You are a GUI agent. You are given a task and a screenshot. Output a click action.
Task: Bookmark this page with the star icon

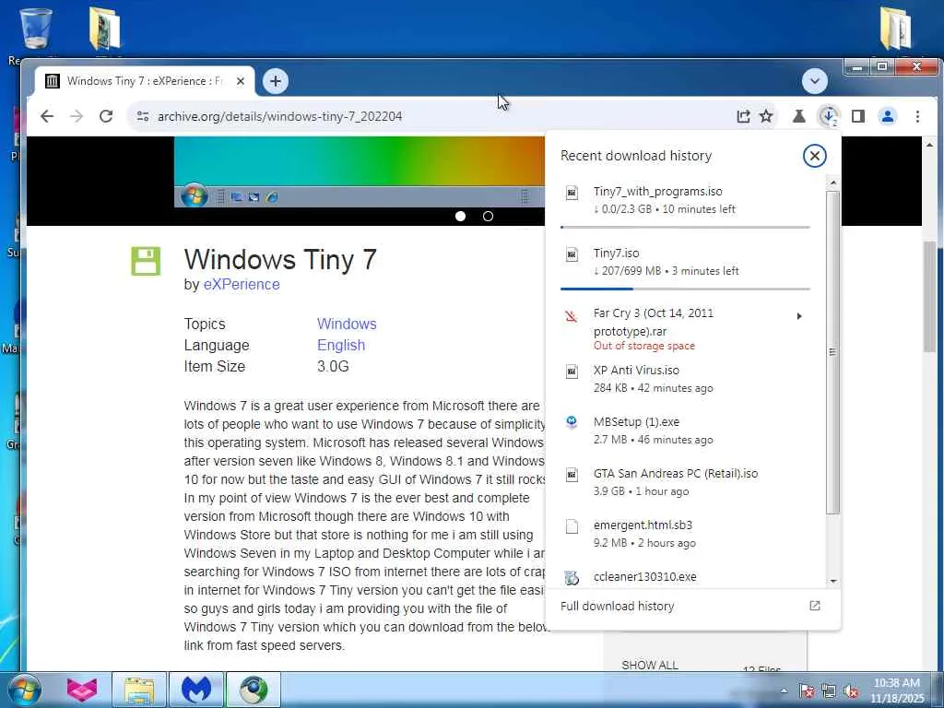[x=766, y=116]
